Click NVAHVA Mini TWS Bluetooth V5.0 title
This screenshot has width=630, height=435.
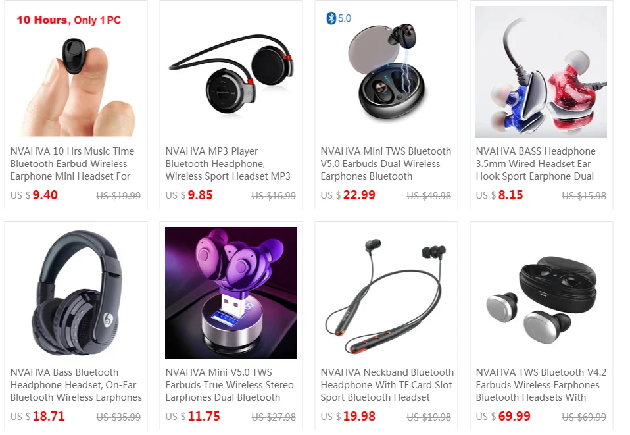pyautogui.click(x=386, y=164)
